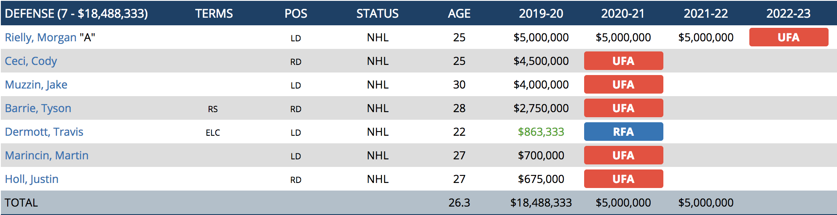837x215 pixels.
Task: Open Jake Muzzin's player profile
Action: [x=36, y=85]
